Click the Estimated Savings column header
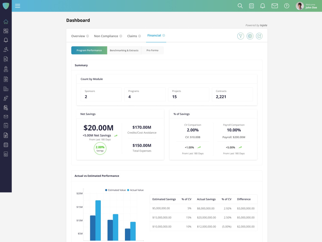Screen dimensions: 322x242 (164, 199)
